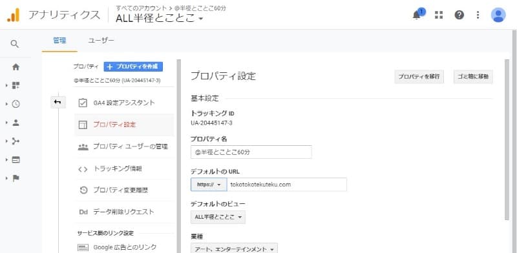Click the GA4 設定アシスタント checkbox icon
Viewport: 517px width, 253px height.
click(x=83, y=103)
